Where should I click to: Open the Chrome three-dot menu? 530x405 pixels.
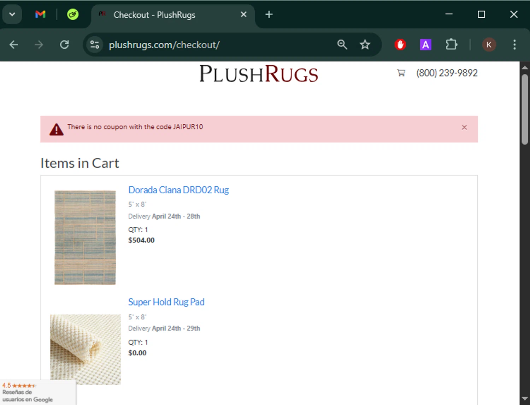[514, 45]
